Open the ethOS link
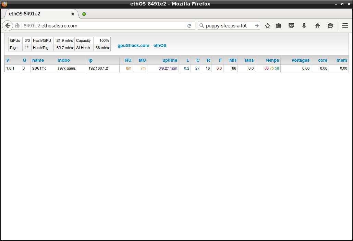Image resolution: width=353 pixels, height=241 pixels. (160, 46)
